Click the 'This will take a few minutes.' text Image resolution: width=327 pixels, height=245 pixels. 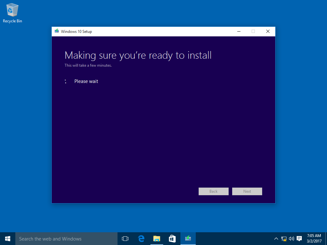pos(88,65)
